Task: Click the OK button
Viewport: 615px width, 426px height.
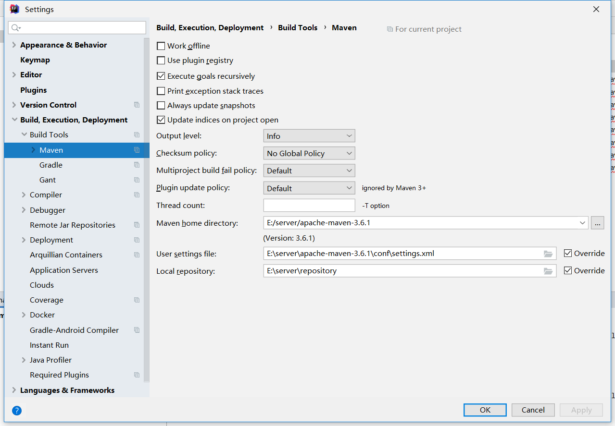Action: coord(485,410)
